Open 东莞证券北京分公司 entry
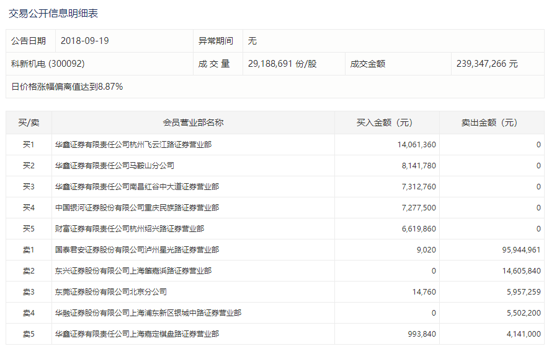The image size is (549, 349). pos(110,292)
